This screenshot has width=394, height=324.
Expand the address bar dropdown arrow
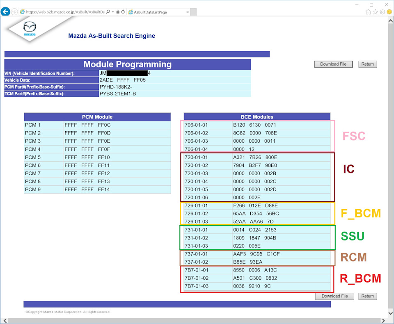coord(113,12)
